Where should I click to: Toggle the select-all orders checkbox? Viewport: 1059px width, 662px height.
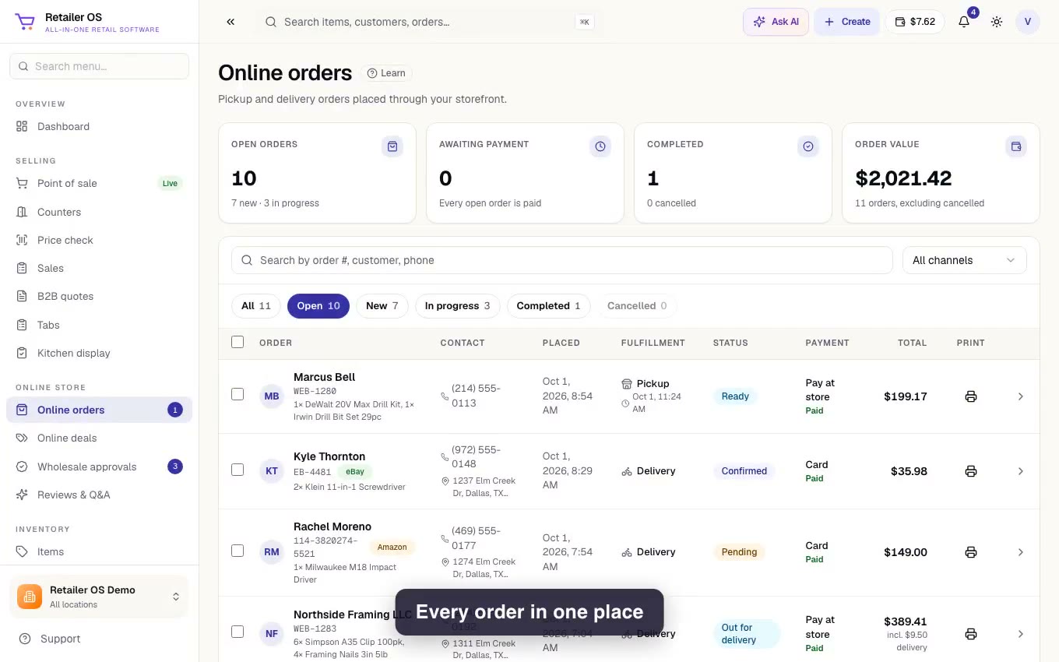click(x=237, y=342)
